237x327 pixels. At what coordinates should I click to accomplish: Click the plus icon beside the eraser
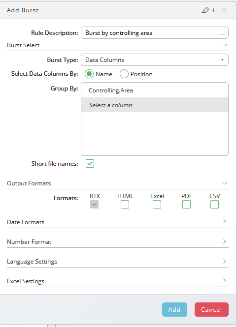pyautogui.click(x=213, y=10)
